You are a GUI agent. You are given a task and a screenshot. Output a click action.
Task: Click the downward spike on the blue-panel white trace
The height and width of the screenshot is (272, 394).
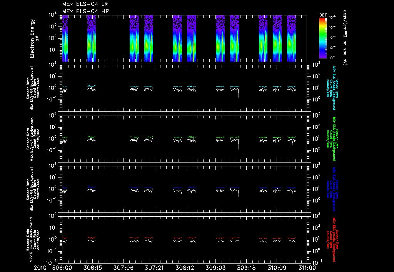239,193
